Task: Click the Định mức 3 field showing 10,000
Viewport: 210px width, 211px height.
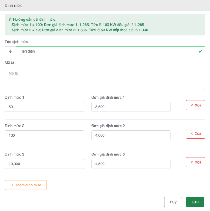Action: 44,164
